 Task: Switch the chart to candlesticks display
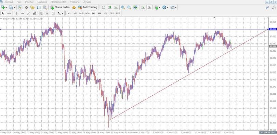click(110, 8)
